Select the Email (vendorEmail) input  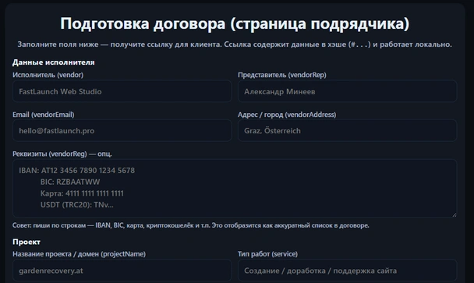(x=122, y=131)
